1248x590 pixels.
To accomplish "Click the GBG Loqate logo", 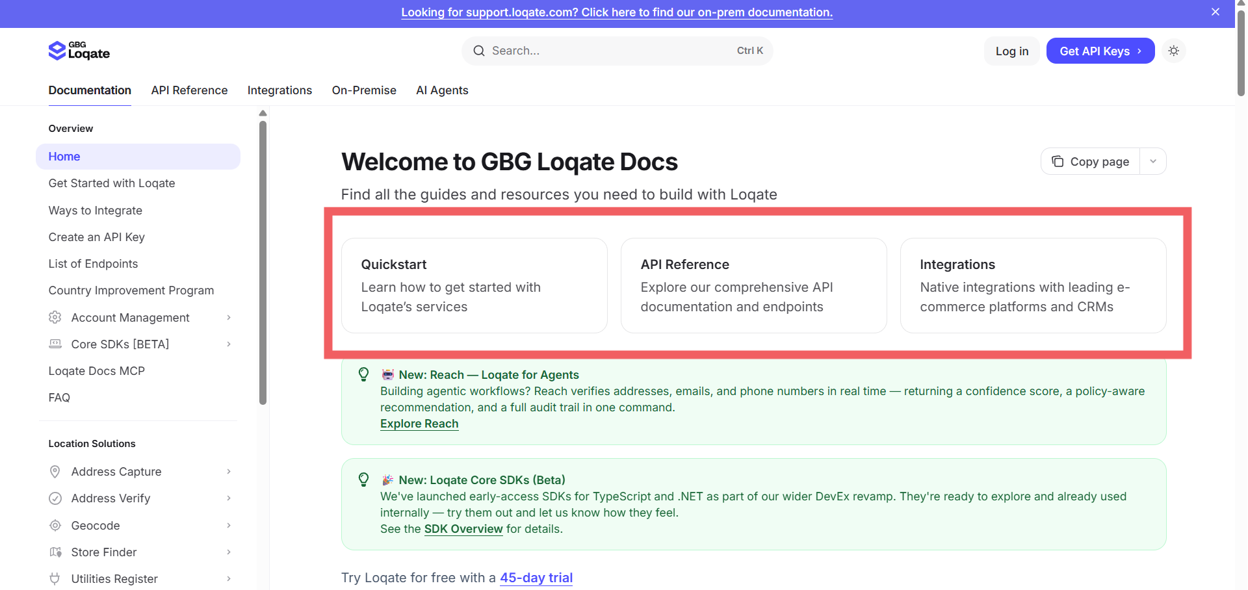I will pos(79,50).
